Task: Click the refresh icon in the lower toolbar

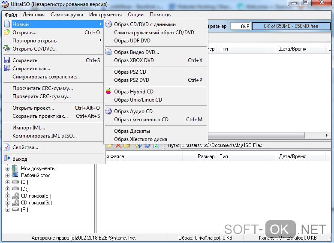Action: coord(156,146)
